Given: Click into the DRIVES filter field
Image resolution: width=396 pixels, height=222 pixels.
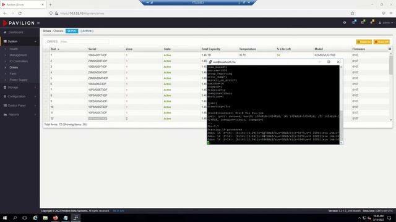Looking at the screenshot, I should [x=85, y=41].
